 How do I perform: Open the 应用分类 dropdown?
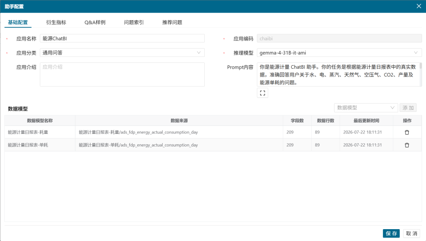122,53
